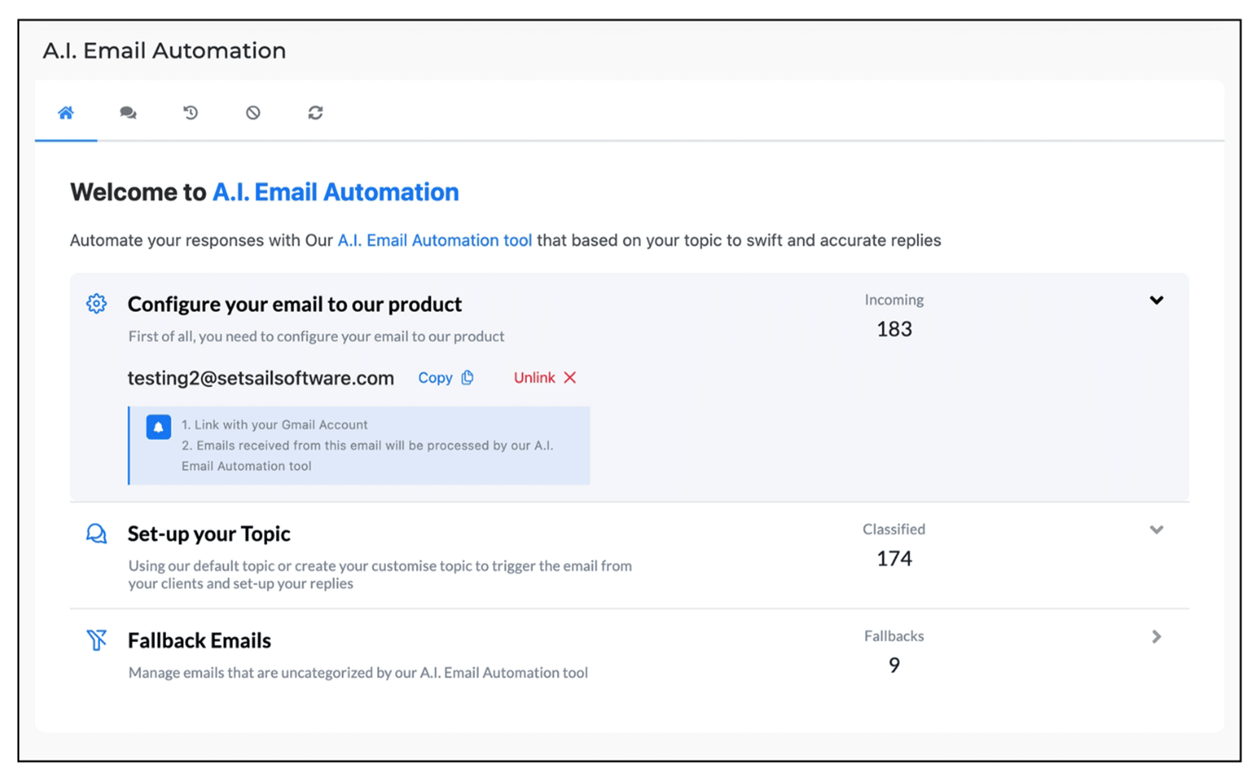Viewport: 1257px width, 768px height.
Task: Unlink the configured email account
Action: pos(534,378)
